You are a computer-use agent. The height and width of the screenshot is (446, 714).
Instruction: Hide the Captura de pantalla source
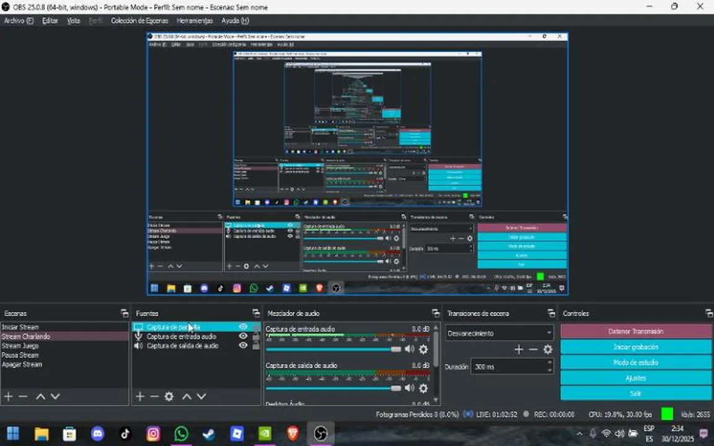243,327
